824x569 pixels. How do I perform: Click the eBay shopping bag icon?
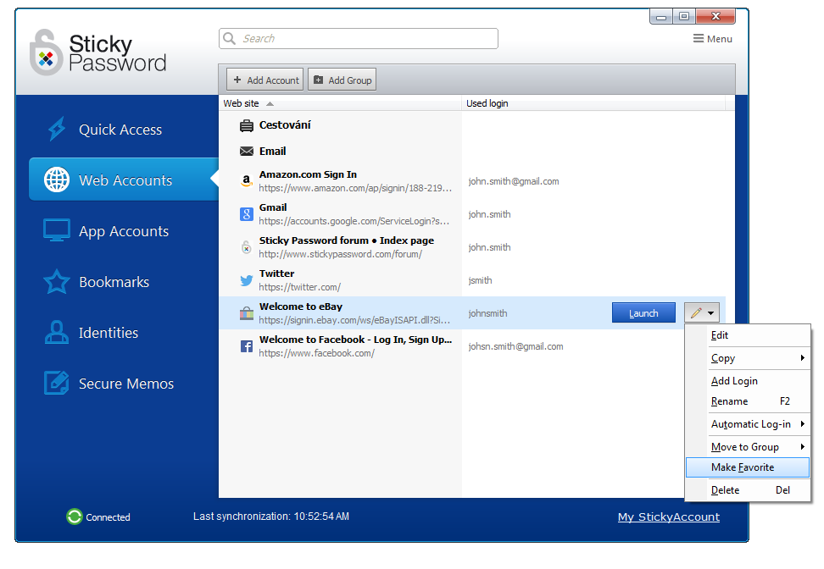(247, 313)
